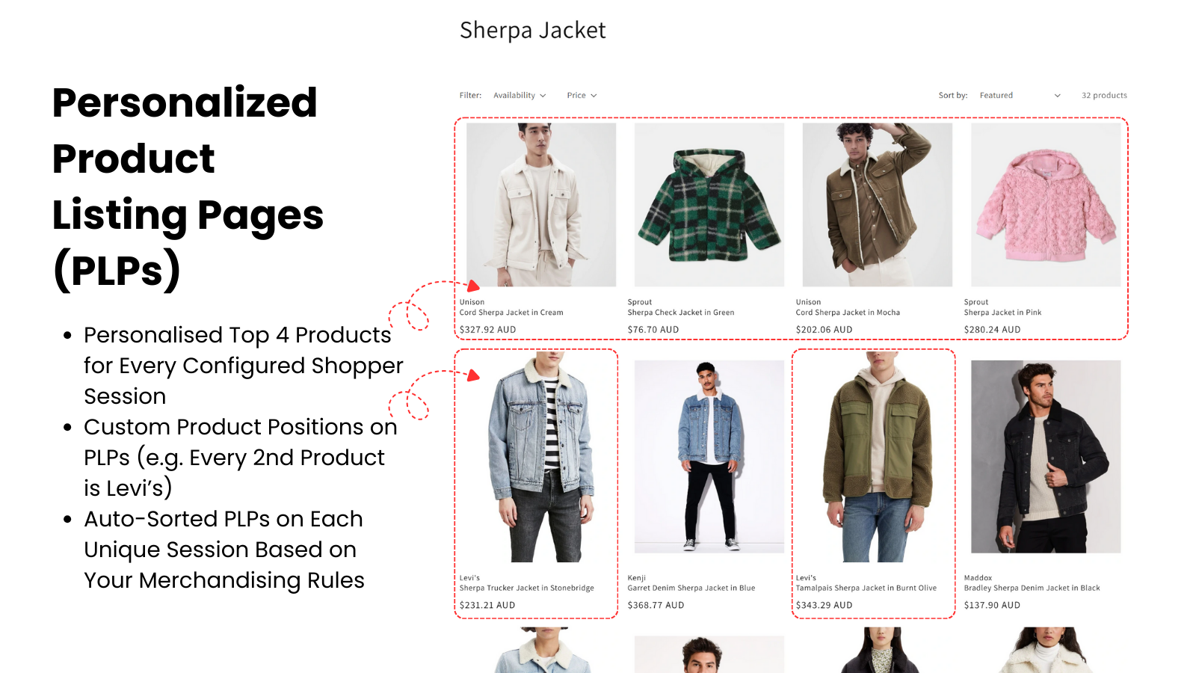Open the Featured sort-by dropdown
Viewport: 1196px width, 673px height.
[x=1020, y=96]
